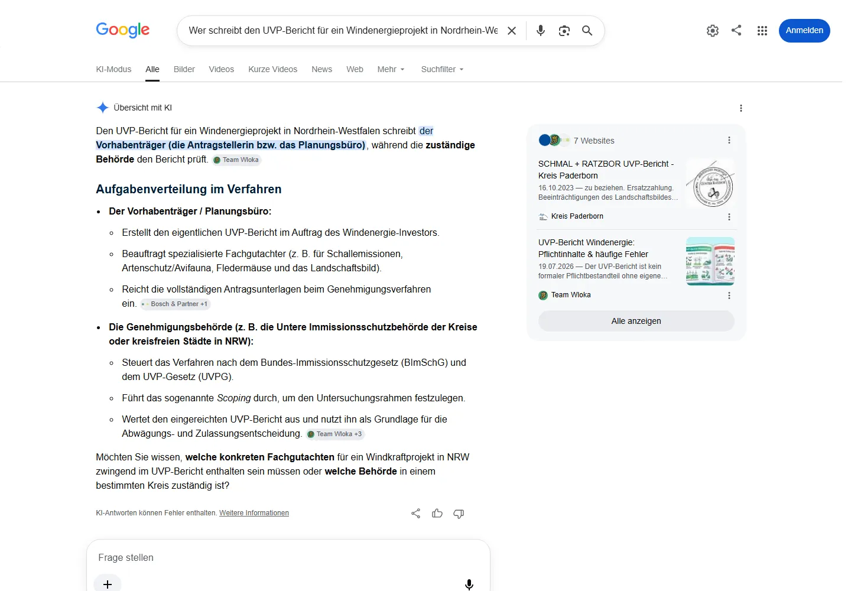
Task: Open the 7 Websites panel menu
Action: pyautogui.click(x=729, y=141)
